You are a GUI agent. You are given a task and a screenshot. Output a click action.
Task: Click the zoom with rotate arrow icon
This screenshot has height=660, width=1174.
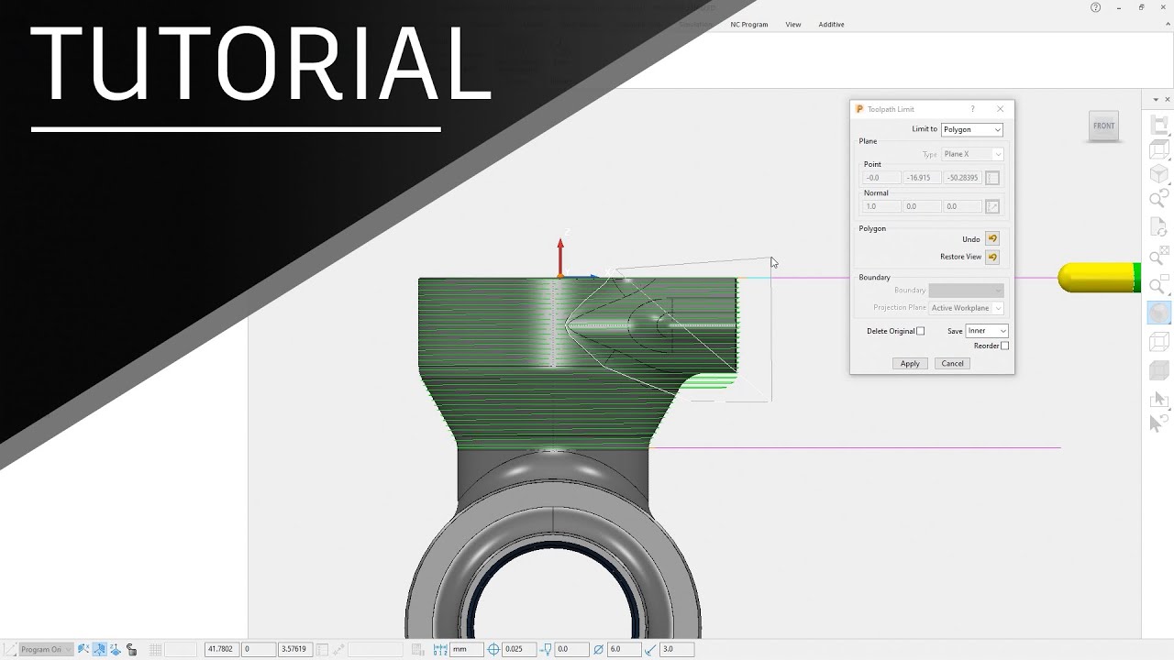[x=1159, y=198]
